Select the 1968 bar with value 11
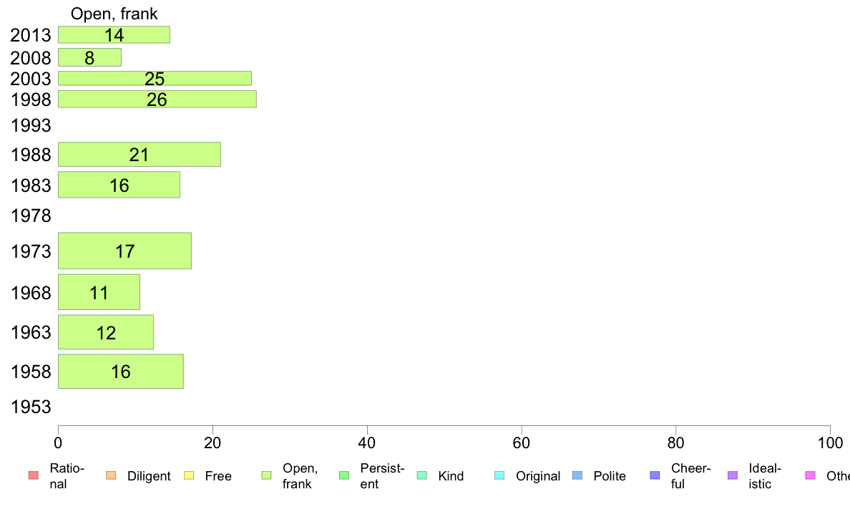 coord(99,293)
